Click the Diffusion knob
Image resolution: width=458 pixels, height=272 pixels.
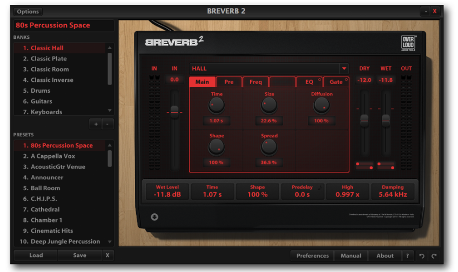coord(321,106)
